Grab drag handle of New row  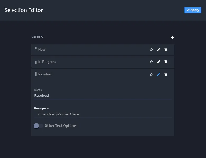pyautogui.click(x=36, y=49)
